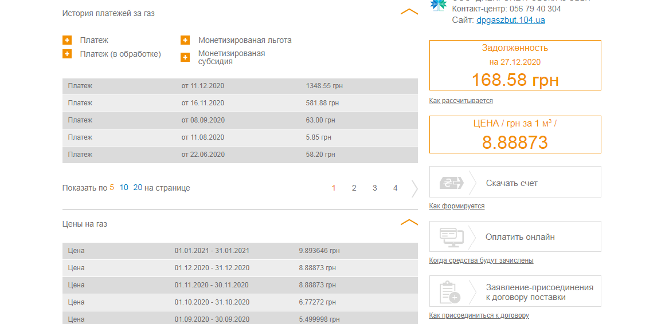Open Как присоединиться к договору link
Screen dimensions: 669x324
tap(479, 315)
